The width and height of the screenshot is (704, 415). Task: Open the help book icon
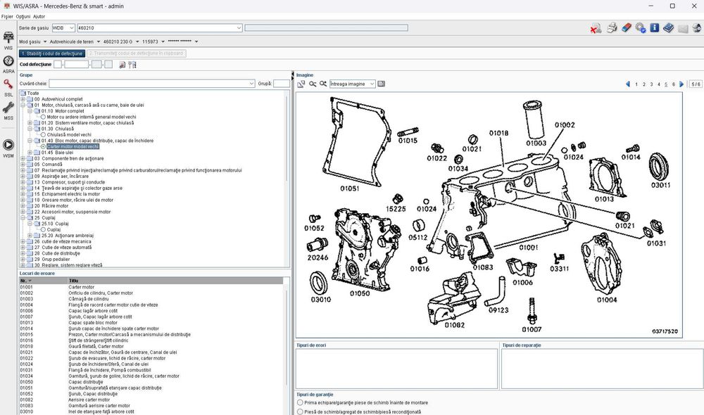pyautogui.click(x=669, y=28)
